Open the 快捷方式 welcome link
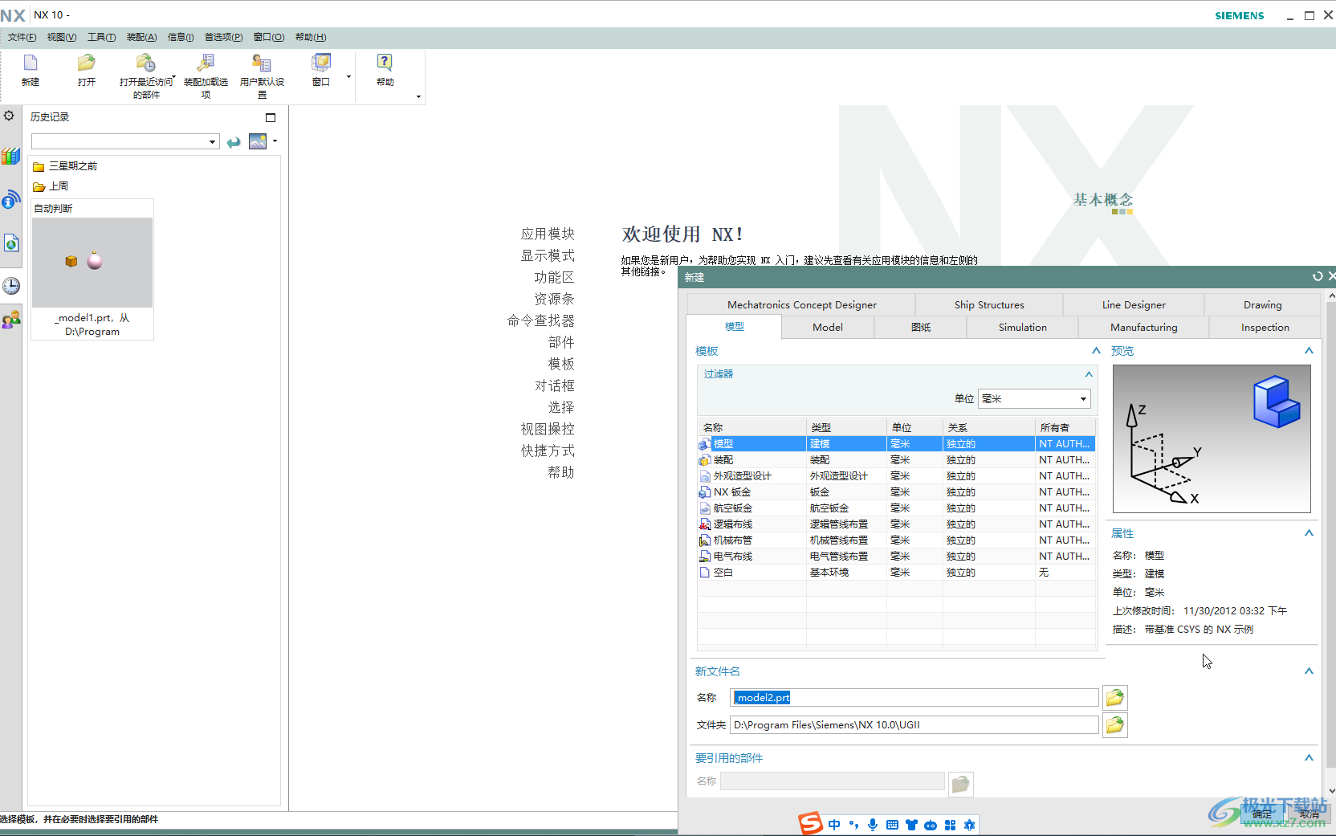Viewport: 1336px width, 836px height. (x=548, y=451)
